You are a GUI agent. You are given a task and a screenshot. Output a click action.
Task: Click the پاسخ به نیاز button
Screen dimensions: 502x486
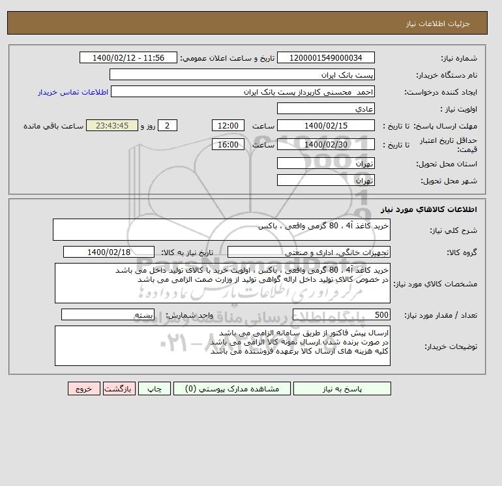click(342, 389)
